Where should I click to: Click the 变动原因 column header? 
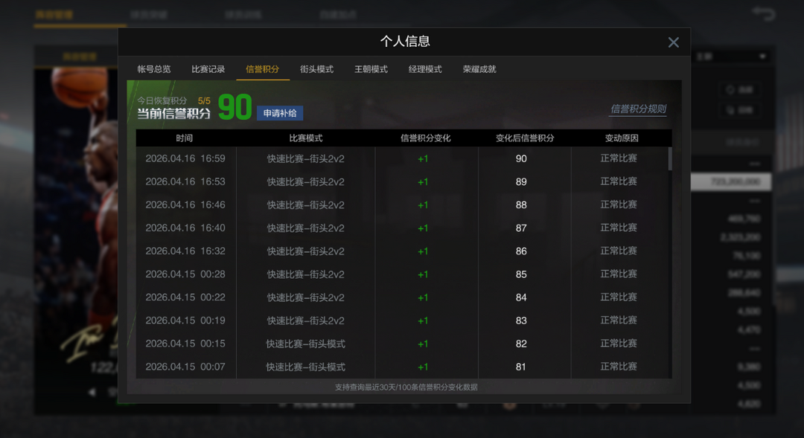(622, 138)
